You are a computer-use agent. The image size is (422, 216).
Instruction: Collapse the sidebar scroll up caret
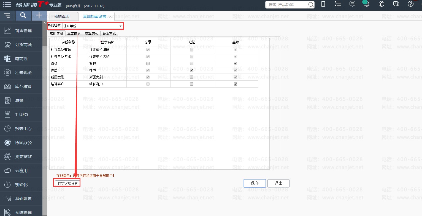click(45, 24)
